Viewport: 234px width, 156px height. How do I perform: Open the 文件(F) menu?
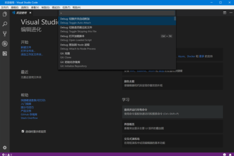pyautogui.click(x=5, y=7)
